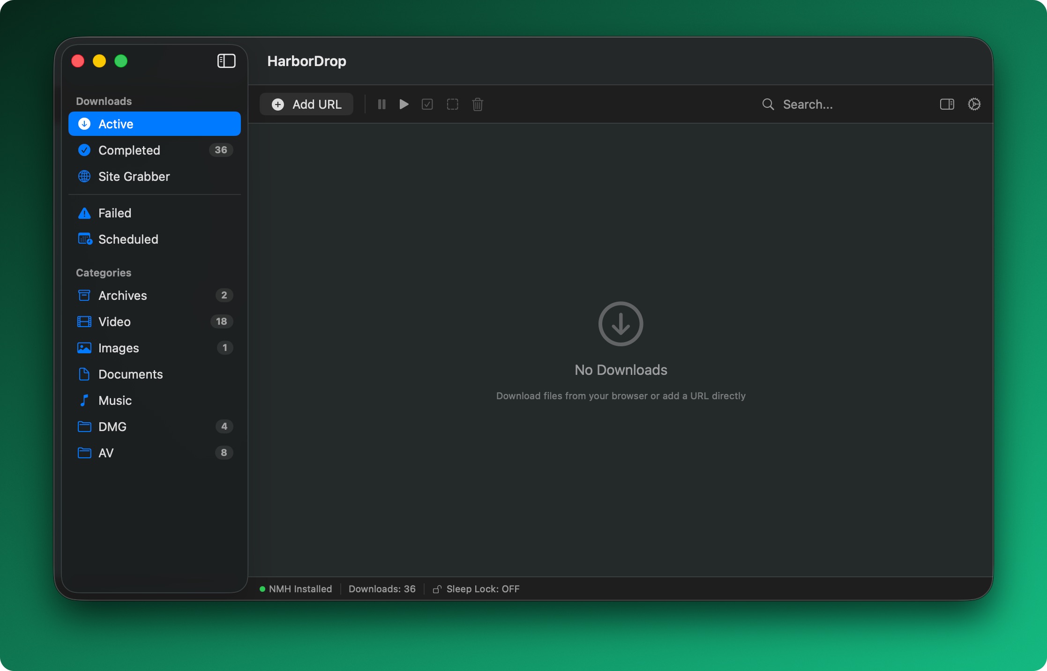
Task: Click the Music note icon
Action: (x=84, y=400)
